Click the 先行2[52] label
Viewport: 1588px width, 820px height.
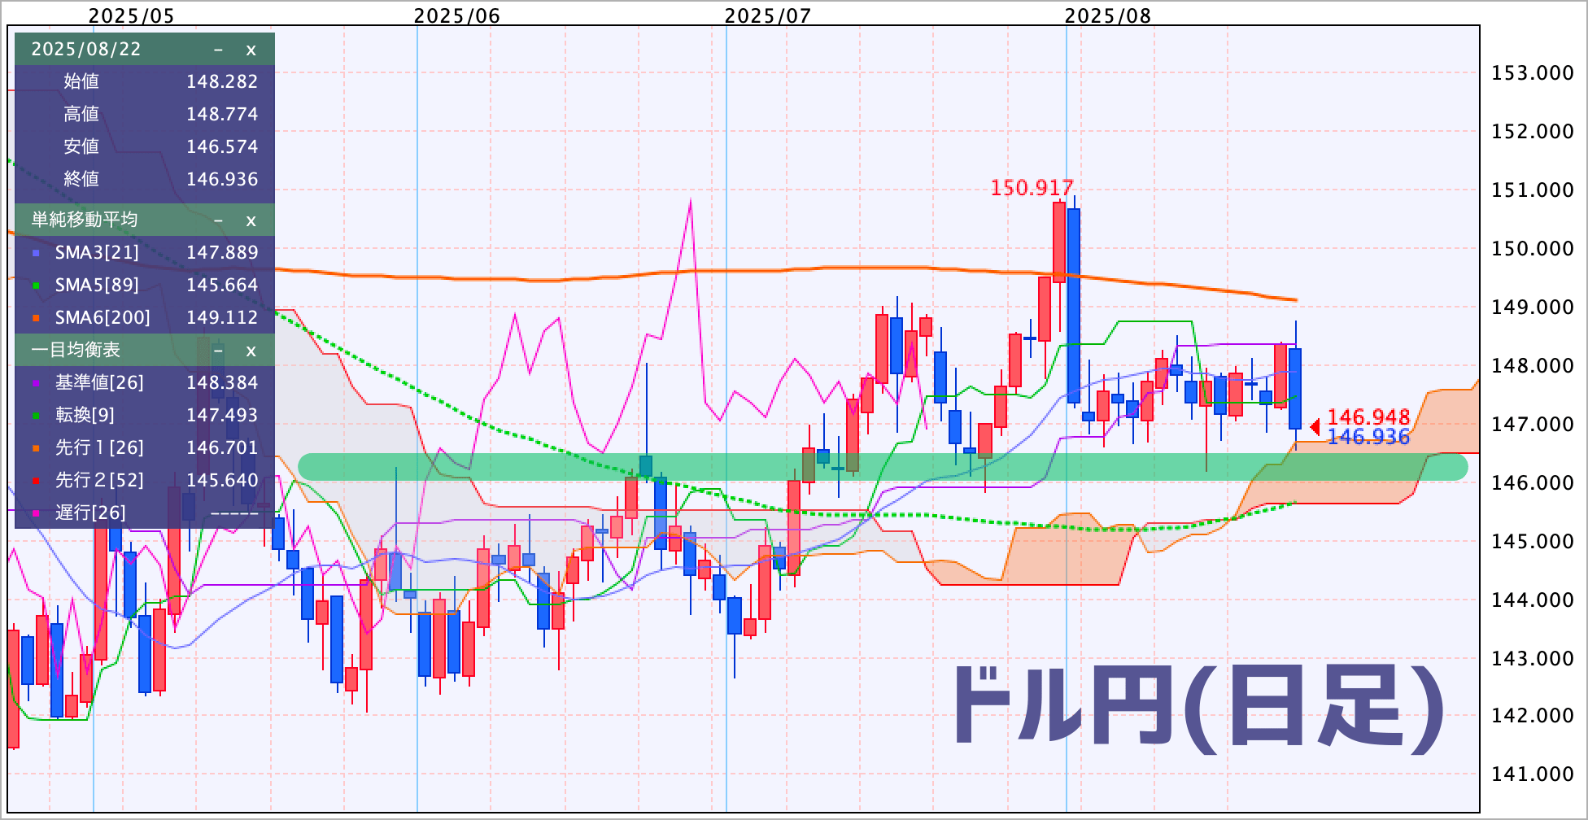click(99, 481)
